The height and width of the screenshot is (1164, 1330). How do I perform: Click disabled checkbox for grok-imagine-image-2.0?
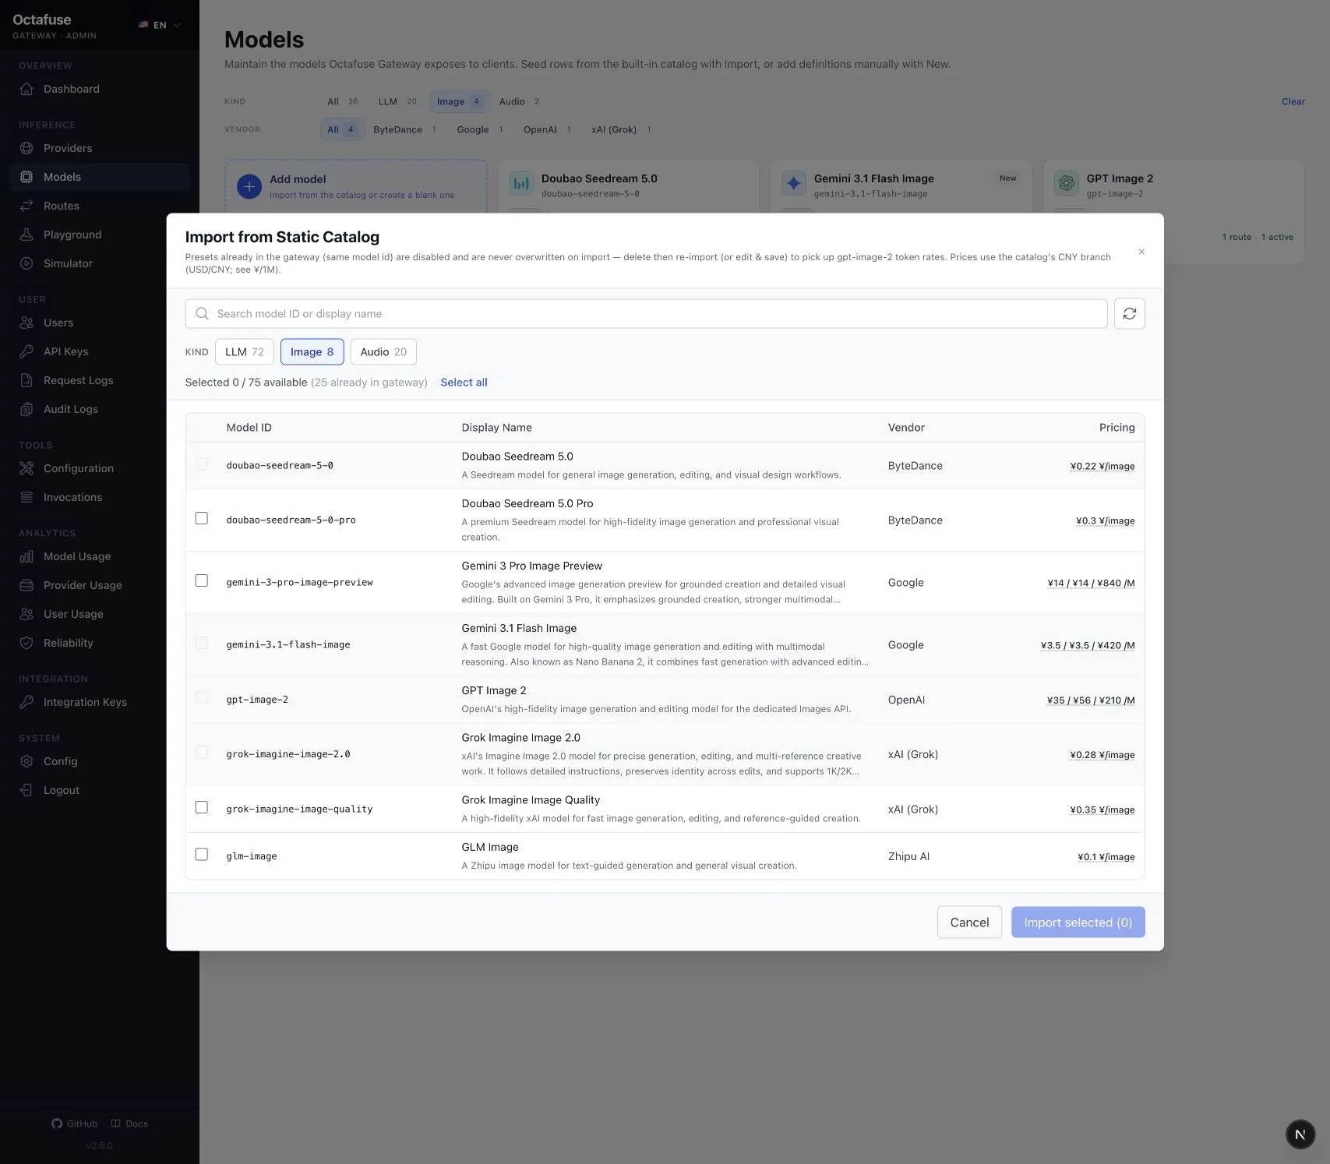point(202,753)
